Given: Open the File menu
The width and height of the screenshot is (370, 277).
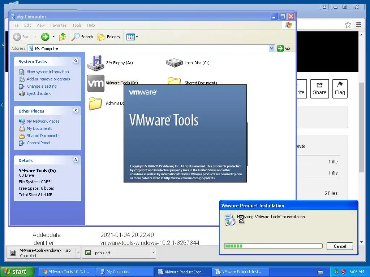Looking at the screenshot, I should 16,25.
